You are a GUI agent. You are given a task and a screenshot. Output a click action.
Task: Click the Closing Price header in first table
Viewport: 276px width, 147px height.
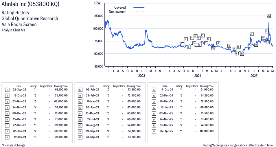point(61,86)
